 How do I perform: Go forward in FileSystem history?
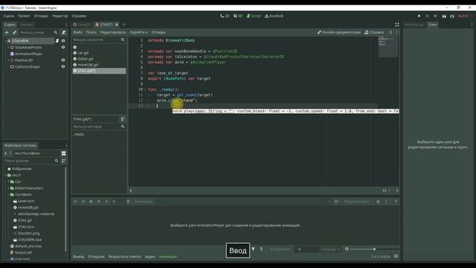[x=10, y=153]
